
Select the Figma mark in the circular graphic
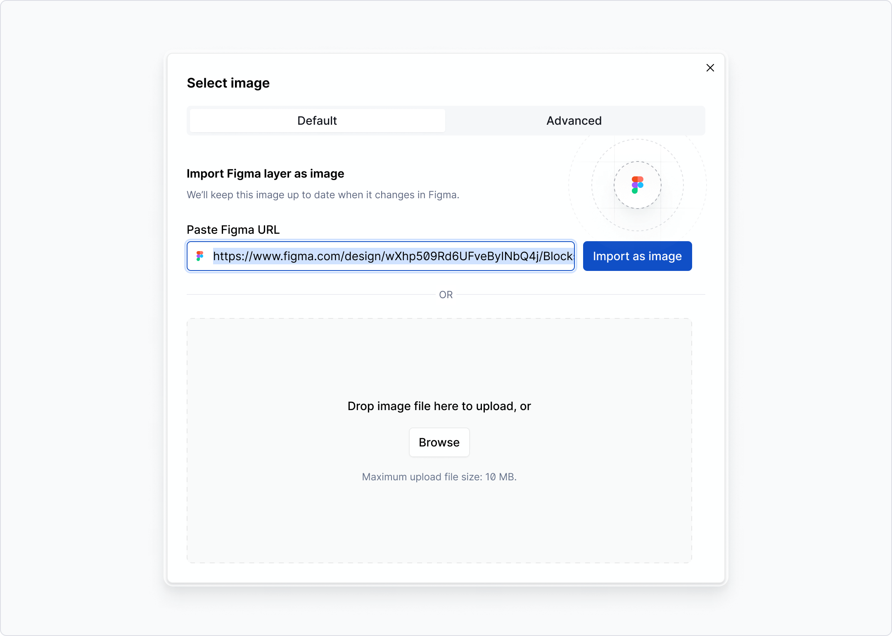(637, 185)
